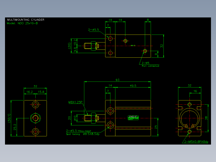Click the ø10 rod diameter dimension
This screenshot has height=162, width=216.
pos(75,118)
